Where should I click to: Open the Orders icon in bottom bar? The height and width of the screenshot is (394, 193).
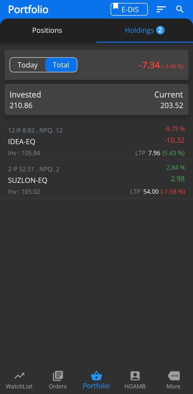(58, 376)
